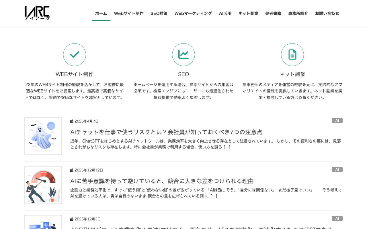The width and height of the screenshot is (367, 229).
Task: Click description starting 当事務所のメディアを運営
Action: (x=292, y=91)
